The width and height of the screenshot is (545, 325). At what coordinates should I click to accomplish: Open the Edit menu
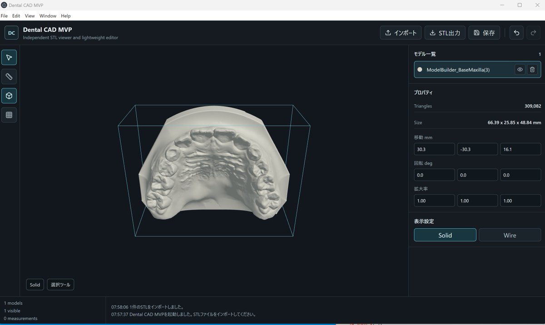pyautogui.click(x=16, y=16)
